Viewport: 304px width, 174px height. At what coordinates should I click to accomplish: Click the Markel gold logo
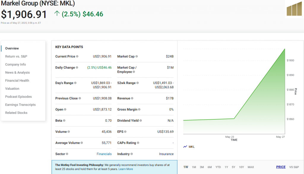294,9
